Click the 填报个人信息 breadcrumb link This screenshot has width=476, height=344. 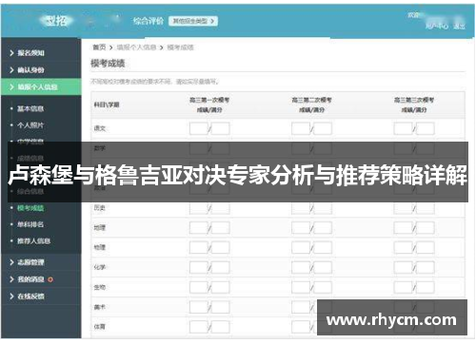(136, 48)
